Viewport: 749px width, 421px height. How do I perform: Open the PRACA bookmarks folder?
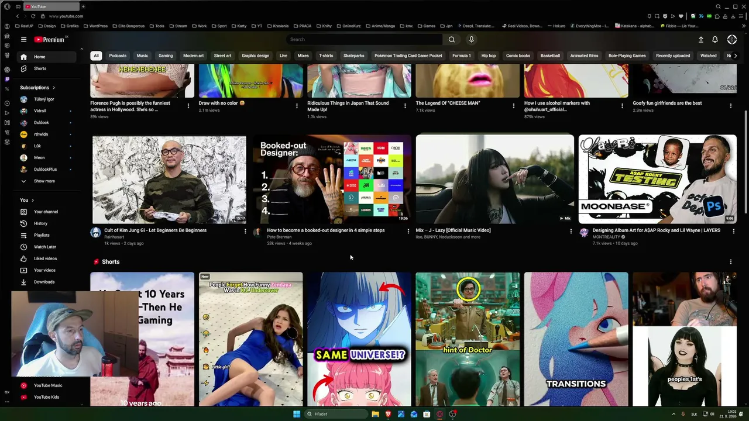(302, 26)
